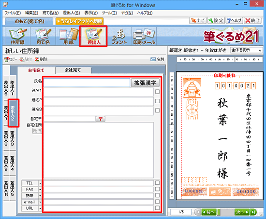Open the TEL field type dropdown
266x219 pixels.
point(40,183)
